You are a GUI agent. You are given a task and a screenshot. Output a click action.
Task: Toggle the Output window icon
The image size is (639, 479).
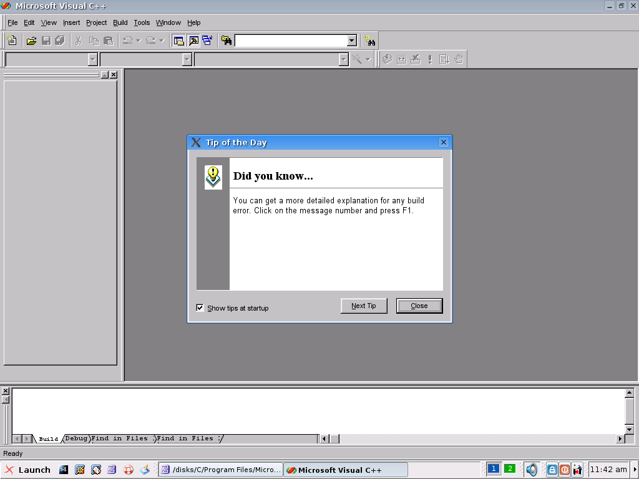point(193,41)
